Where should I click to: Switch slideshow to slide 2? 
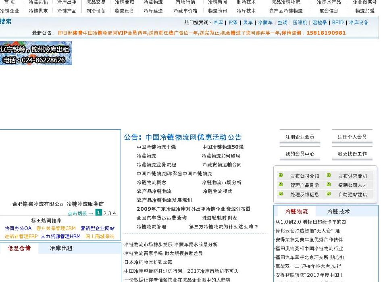pos(105,214)
